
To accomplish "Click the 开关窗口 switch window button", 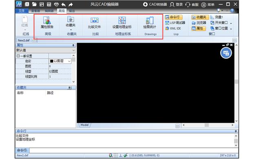I will tap(219, 23).
